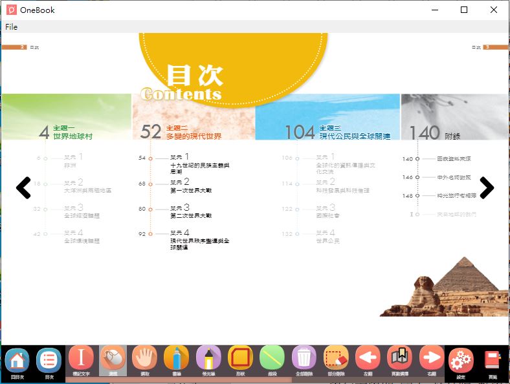This screenshot has height=384, width=510.
Task: Click the large black left chevron on the page
Action: click(x=23, y=188)
